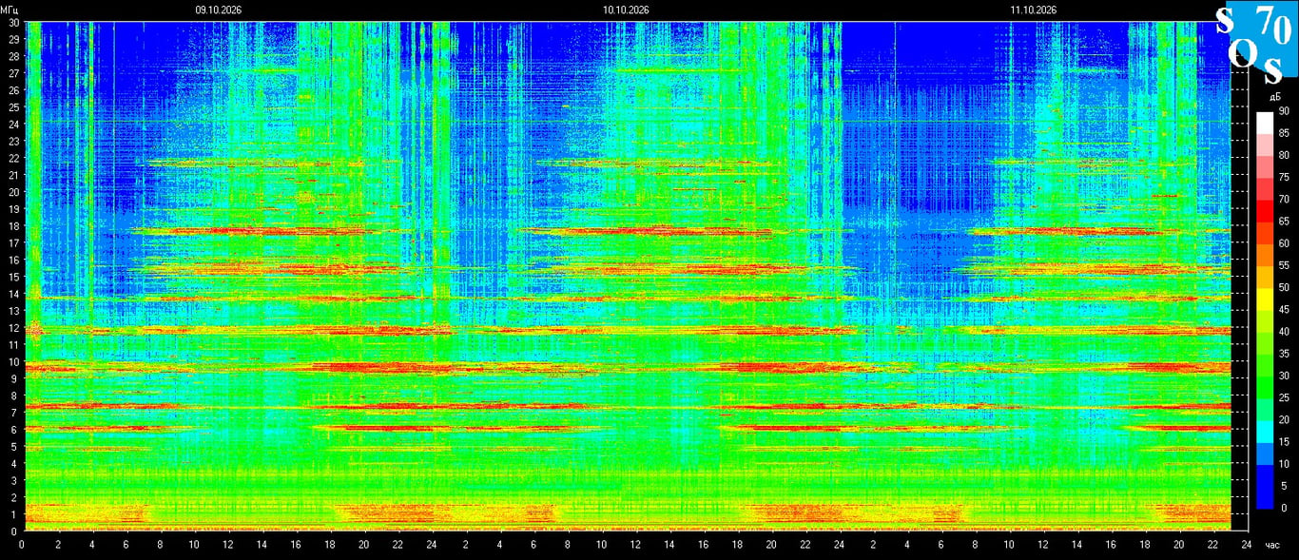Pick the white top segment of the dB color scale
This screenshot has height=560, width=1299.
click(x=1265, y=123)
